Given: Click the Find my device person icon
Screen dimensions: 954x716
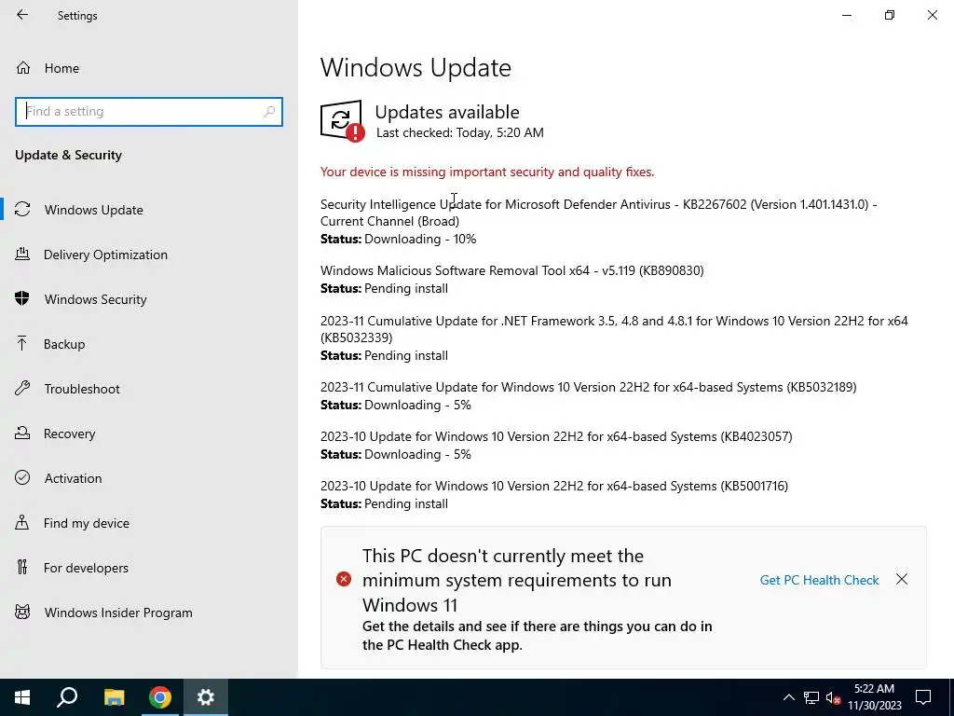Looking at the screenshot, I should tap(22, 522).
